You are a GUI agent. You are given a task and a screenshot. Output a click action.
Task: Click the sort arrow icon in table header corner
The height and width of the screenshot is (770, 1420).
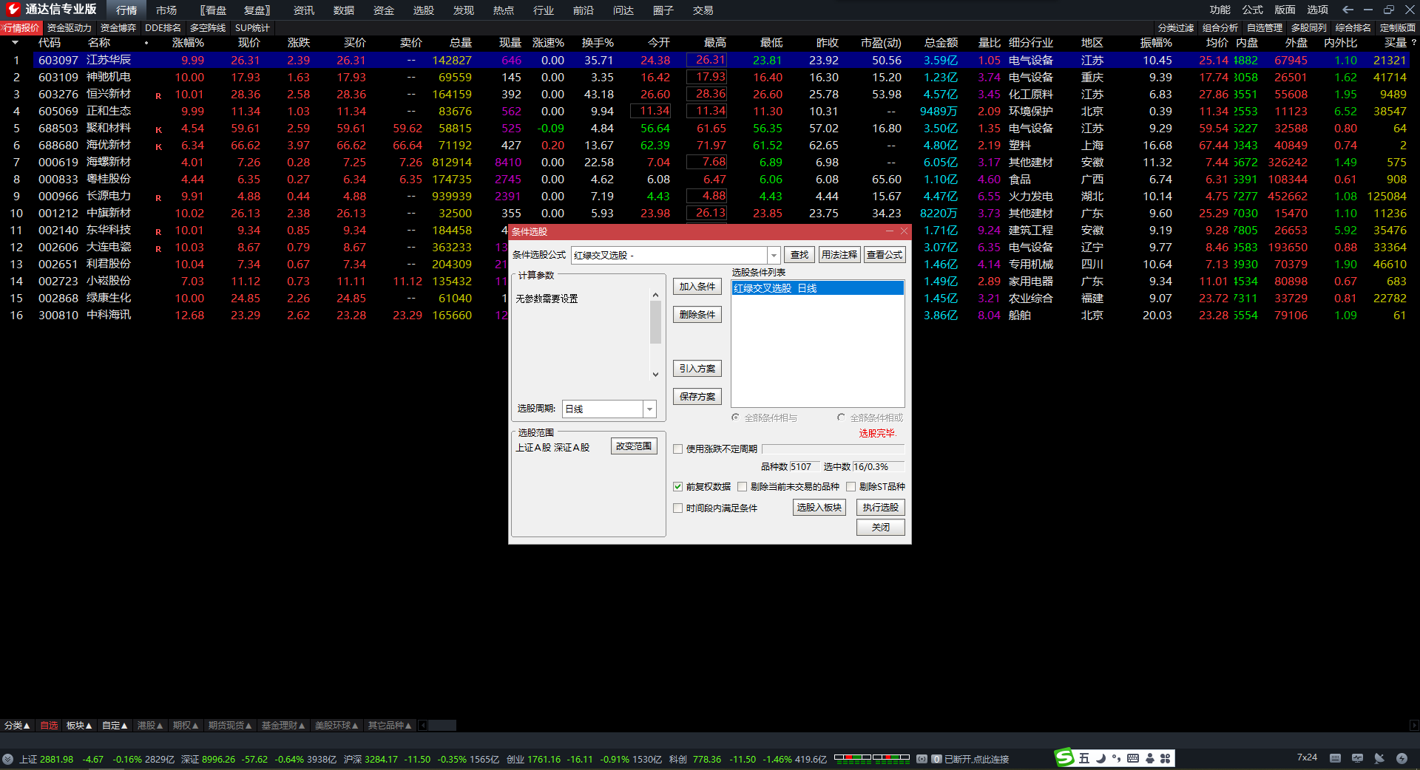click(15, 43)
